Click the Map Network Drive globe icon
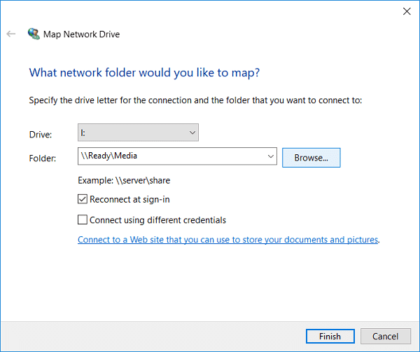420x352 pixels. 34,34
